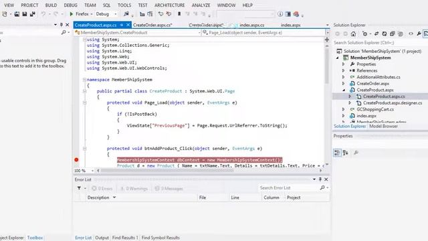
Task: Click the View Code icon in Solution Explorer
Action: coord(411,33)
